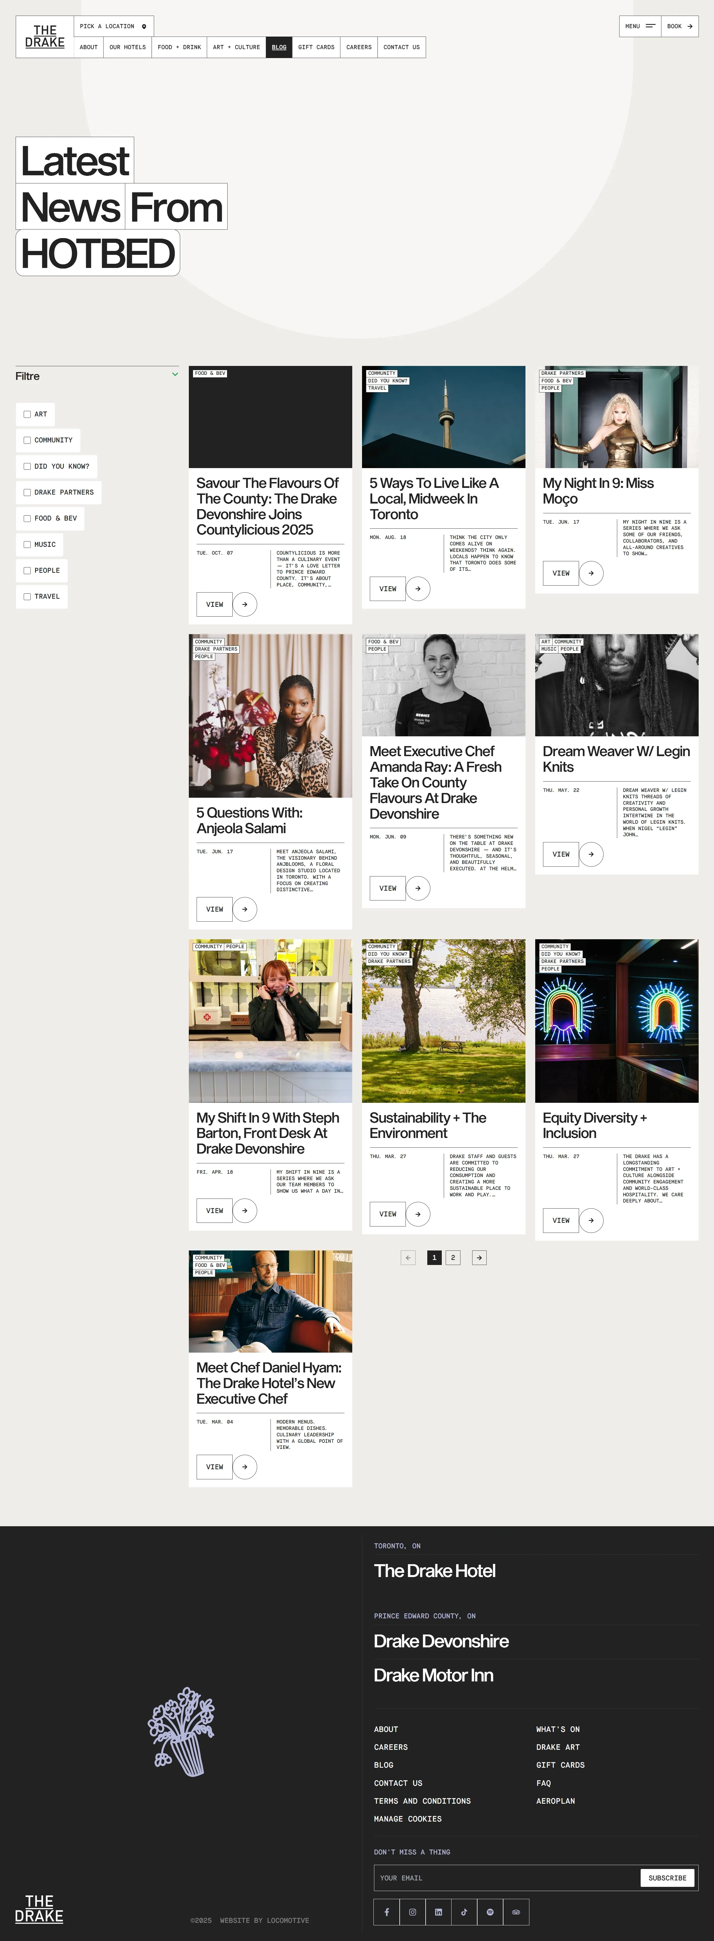The image size is (714, 1941).
Task: Tick the Travel filter checkbox
Action: [x=27, y=597]
